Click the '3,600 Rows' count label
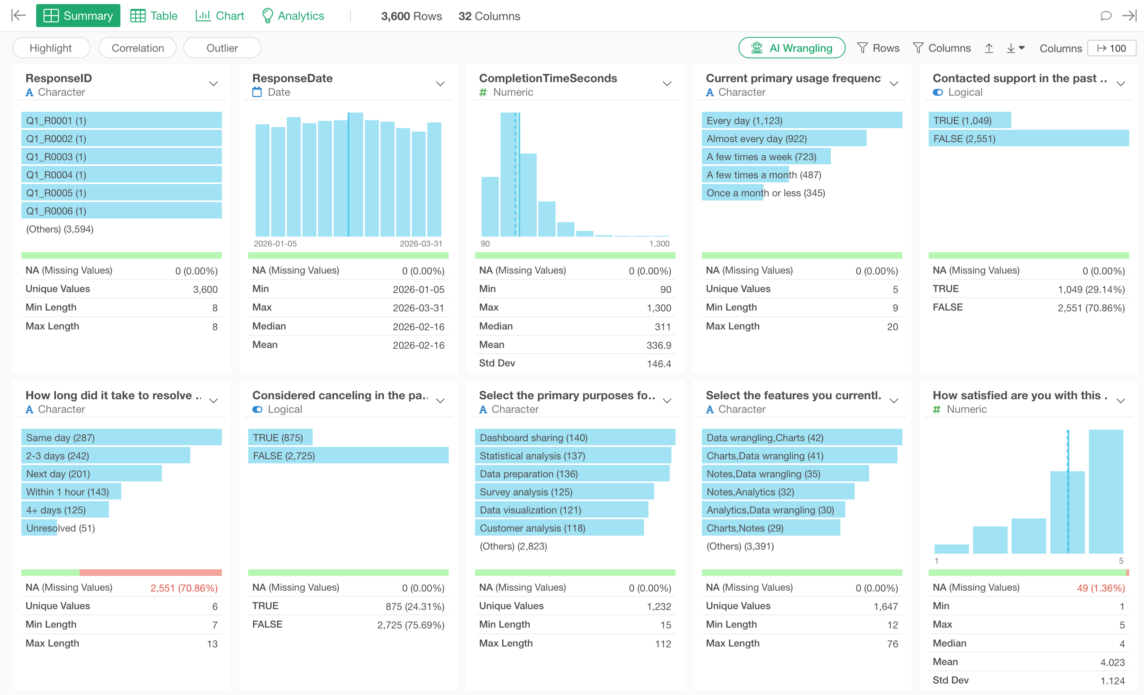This screenshot has width=1144, height=695. click(411, 16)
